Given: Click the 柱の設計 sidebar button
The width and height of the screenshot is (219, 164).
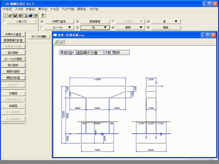Looking at the screenshot, I should 13,65.
